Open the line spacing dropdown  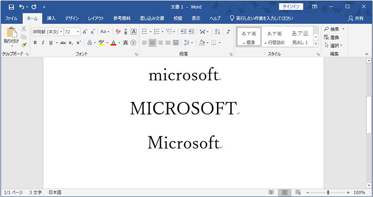coord(188,43)
